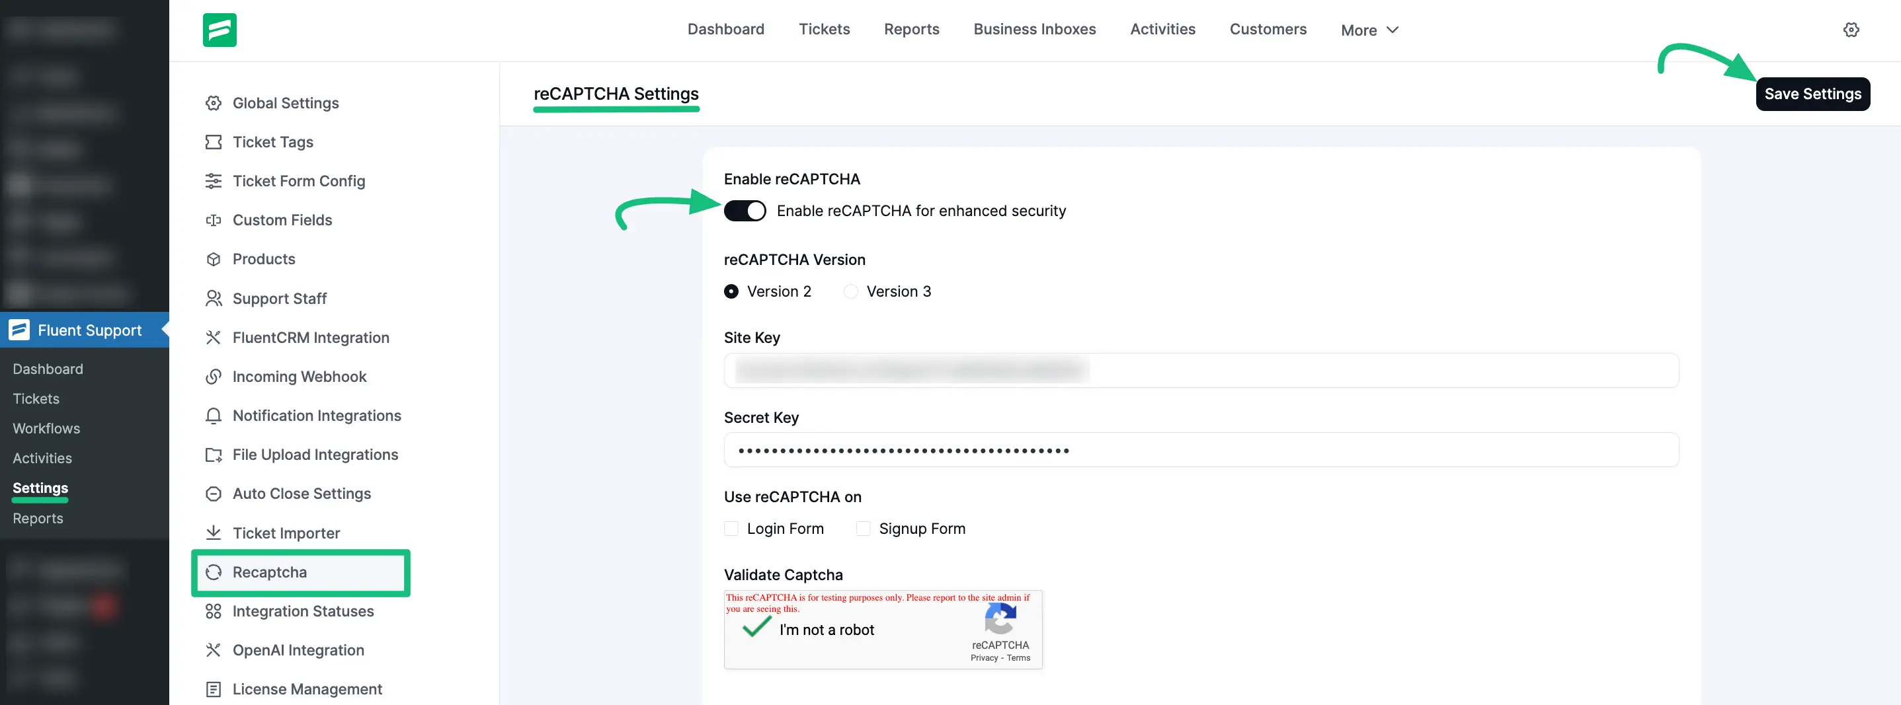Check the Login Form checkbox

coord(731,528)
